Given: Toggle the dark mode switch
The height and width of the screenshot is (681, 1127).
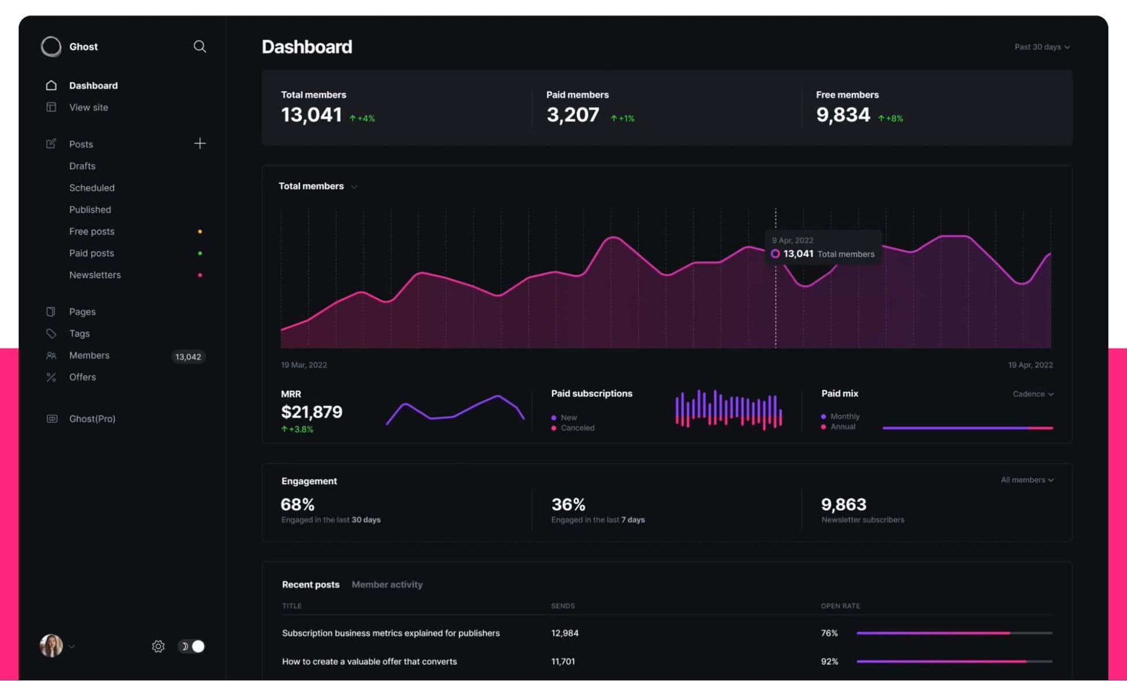Looking at the screenshot, I should click(192, 646).
